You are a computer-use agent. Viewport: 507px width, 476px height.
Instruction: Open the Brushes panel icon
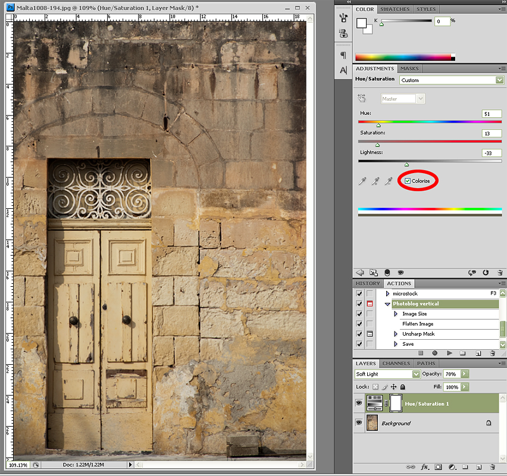(343, 18)
